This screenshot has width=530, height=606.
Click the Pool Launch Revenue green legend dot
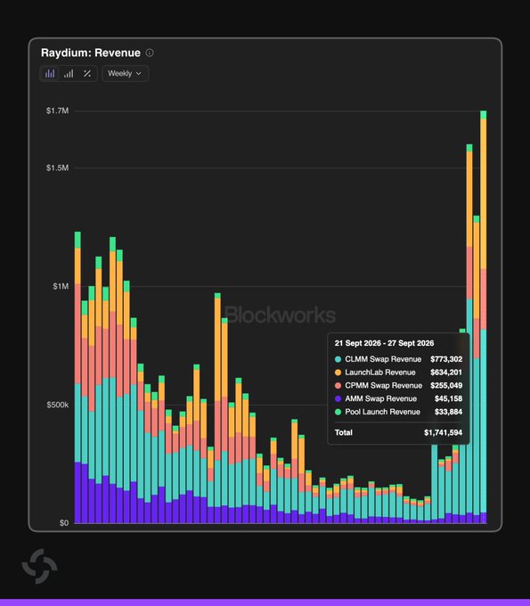(338, 412)
